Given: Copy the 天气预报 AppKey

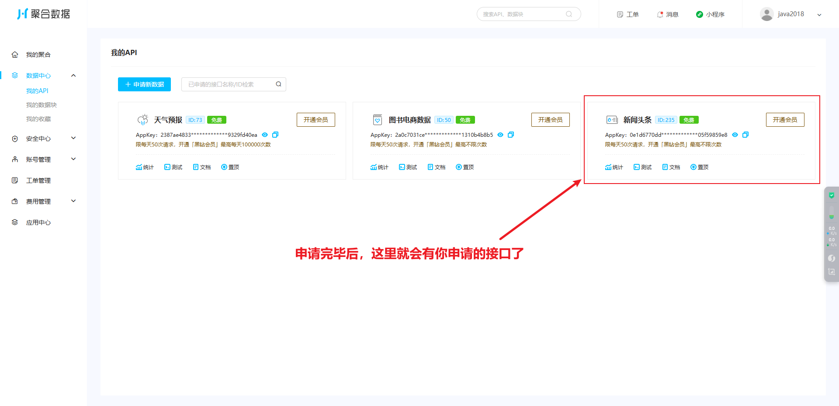Looking at the screenshot, I should click(275, 135).
